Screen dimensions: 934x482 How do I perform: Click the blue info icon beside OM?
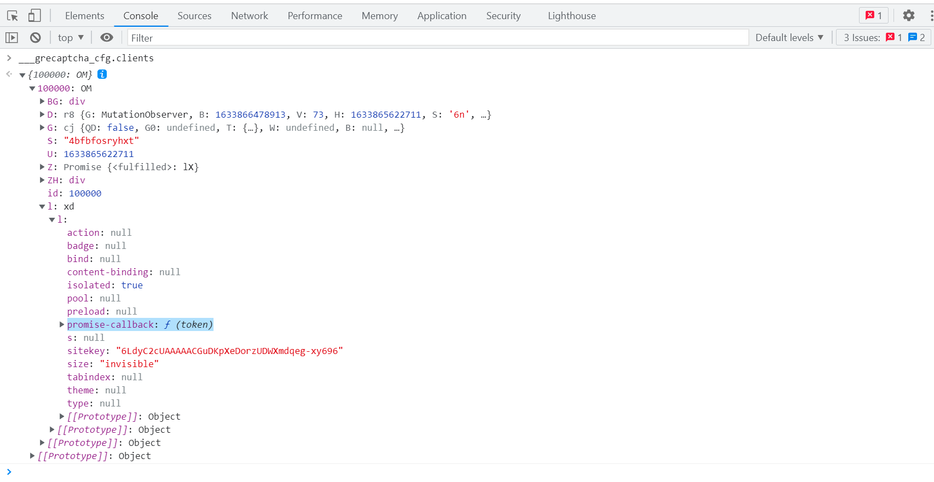[x=102, y=74]
